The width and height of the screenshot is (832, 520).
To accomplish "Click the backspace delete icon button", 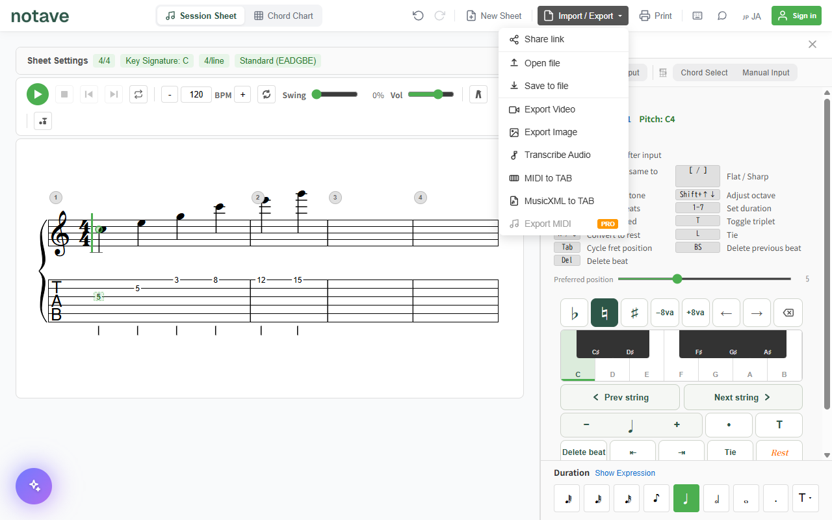I will (788, 313).
